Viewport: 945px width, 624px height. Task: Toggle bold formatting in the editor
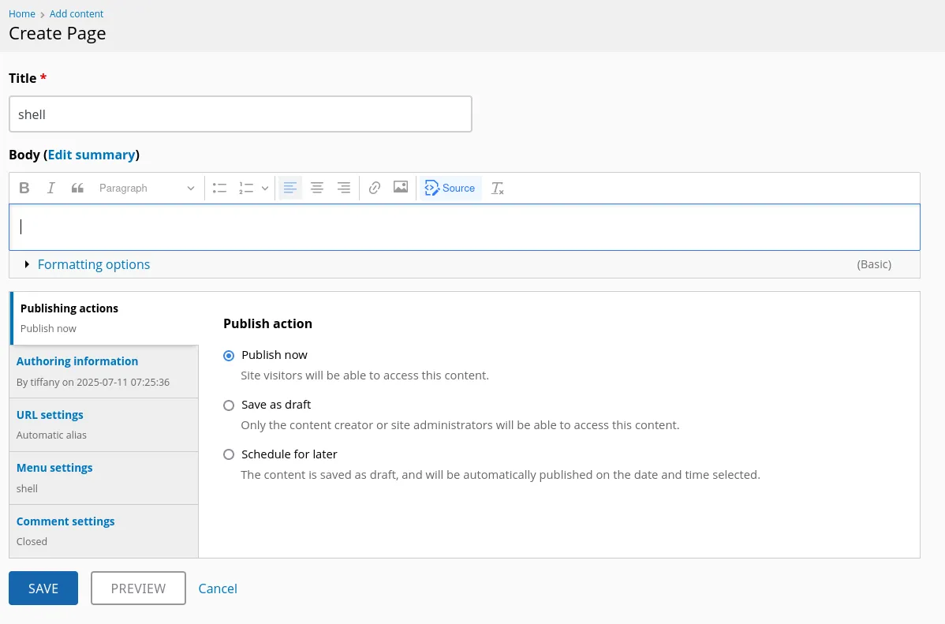(x=24, y=188)
